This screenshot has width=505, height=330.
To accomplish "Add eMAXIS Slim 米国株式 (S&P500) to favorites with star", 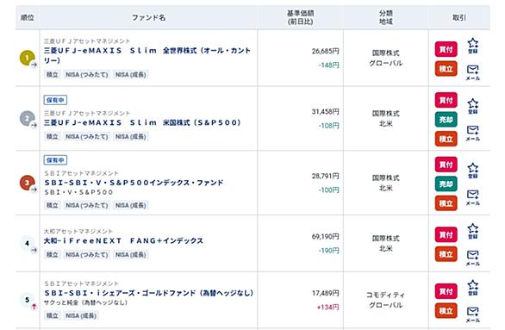I will (472, 106).
